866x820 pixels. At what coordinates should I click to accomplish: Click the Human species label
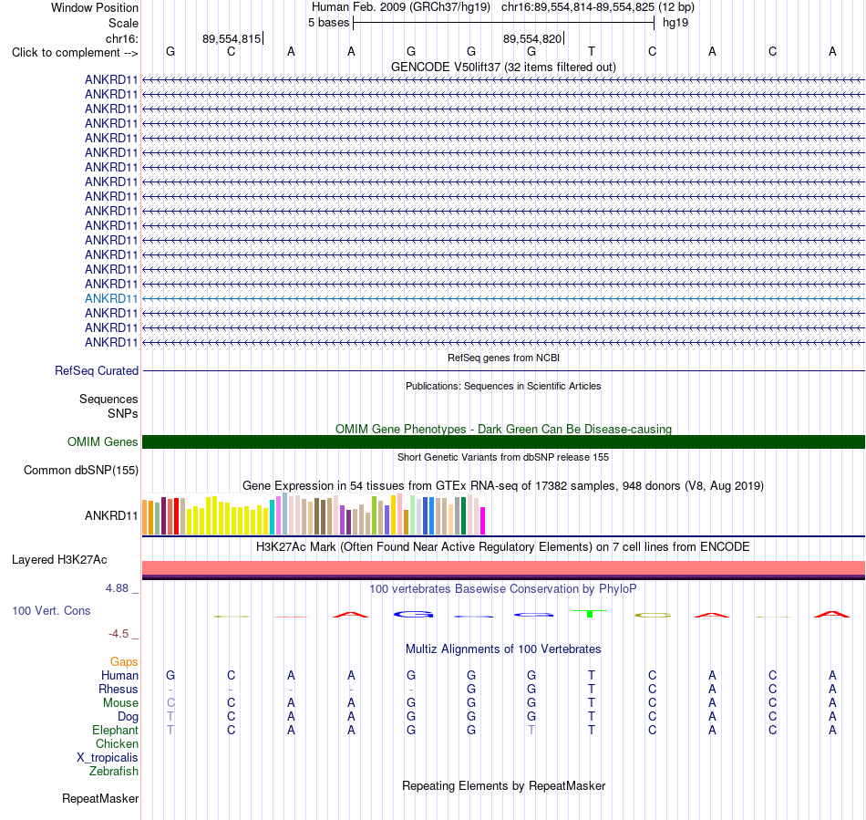(x=119, y=675)
